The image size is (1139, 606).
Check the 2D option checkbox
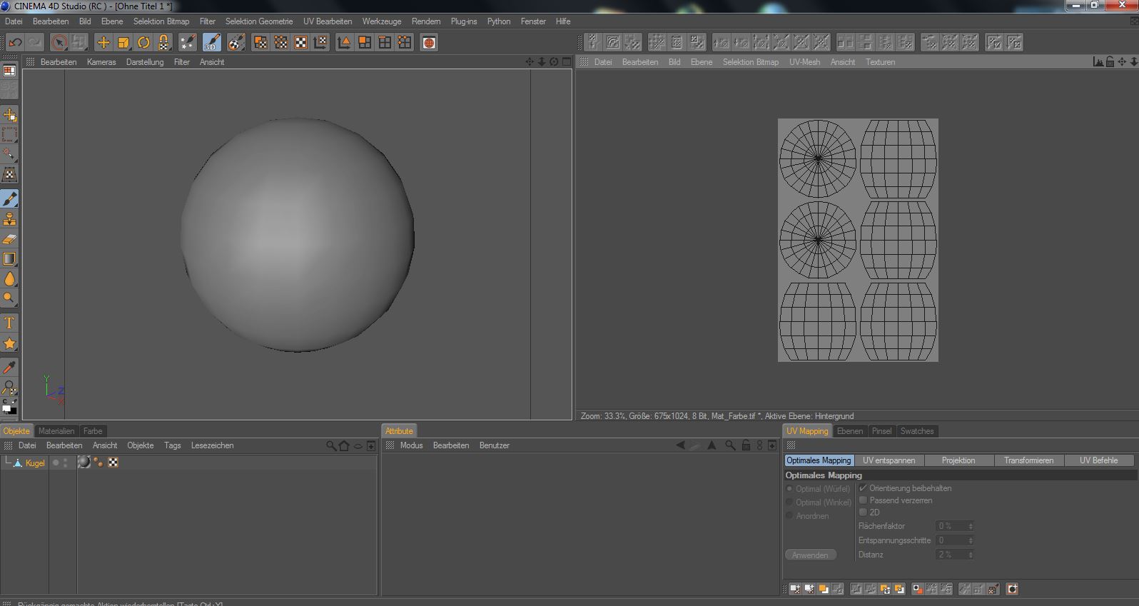863,512
